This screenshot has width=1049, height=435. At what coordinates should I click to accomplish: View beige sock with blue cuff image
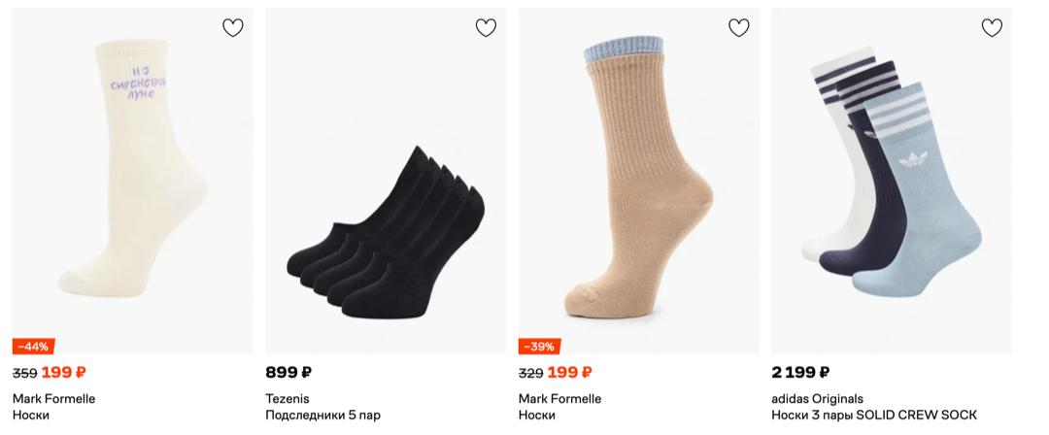[639, 175]
